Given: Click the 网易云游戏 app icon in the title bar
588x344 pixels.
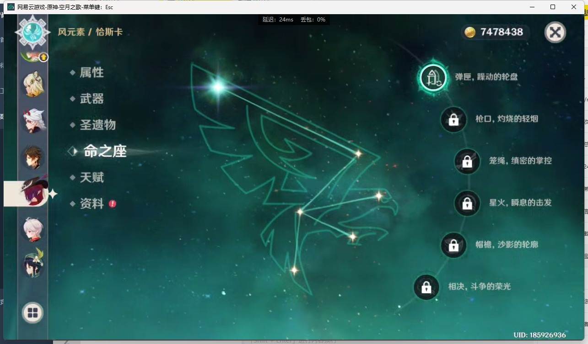Looking at the screenshot, I should (11, 7).
